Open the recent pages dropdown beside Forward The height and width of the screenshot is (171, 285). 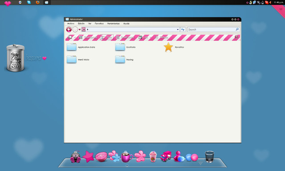tap(79, 30)
